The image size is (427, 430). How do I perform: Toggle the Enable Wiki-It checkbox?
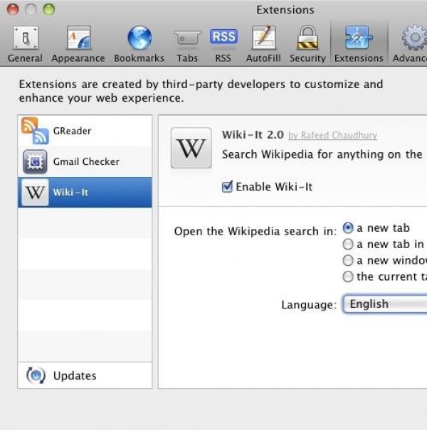pos(227,187)
